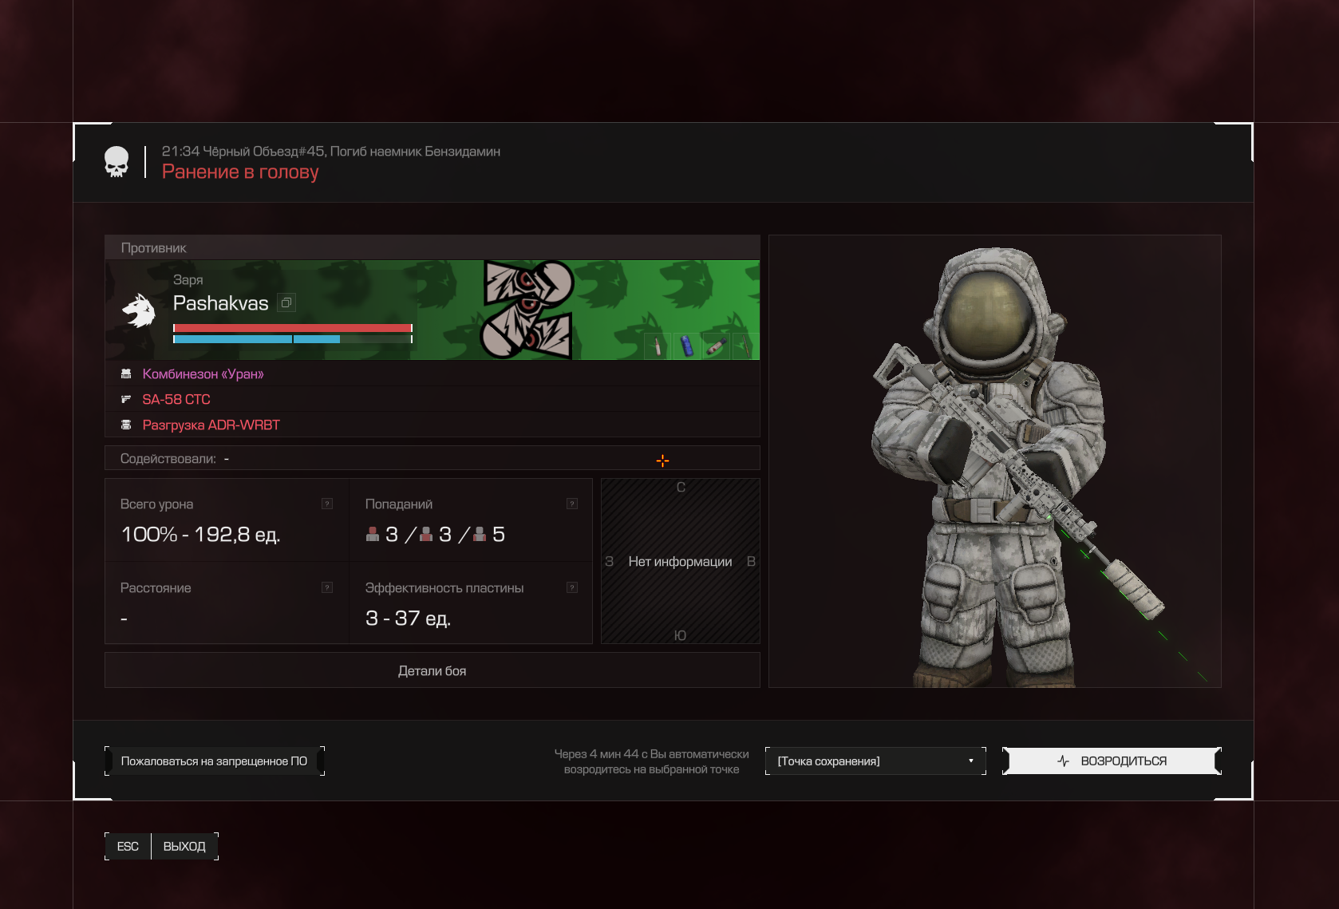The height and width of the screenshot is (909, 1339).
Task: Click the copy icon beside Pashakvas name
Action: [286, 302]
